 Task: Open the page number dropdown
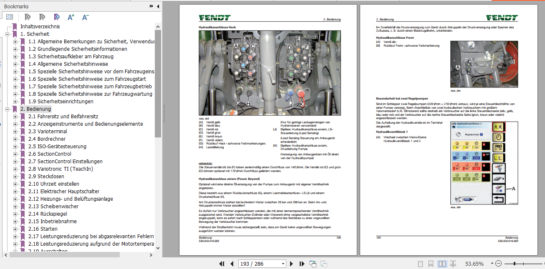pos(283,264)
